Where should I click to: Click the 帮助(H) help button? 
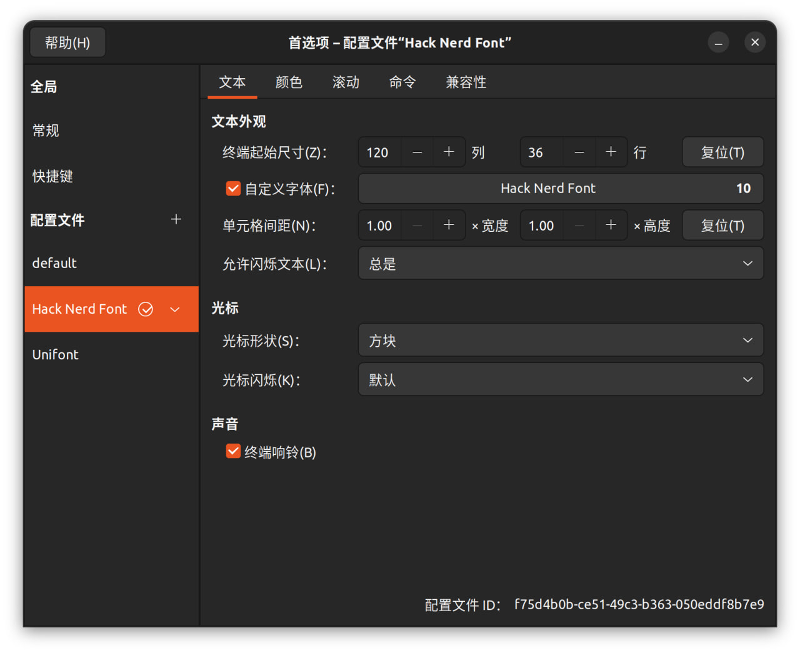(67, 42)
